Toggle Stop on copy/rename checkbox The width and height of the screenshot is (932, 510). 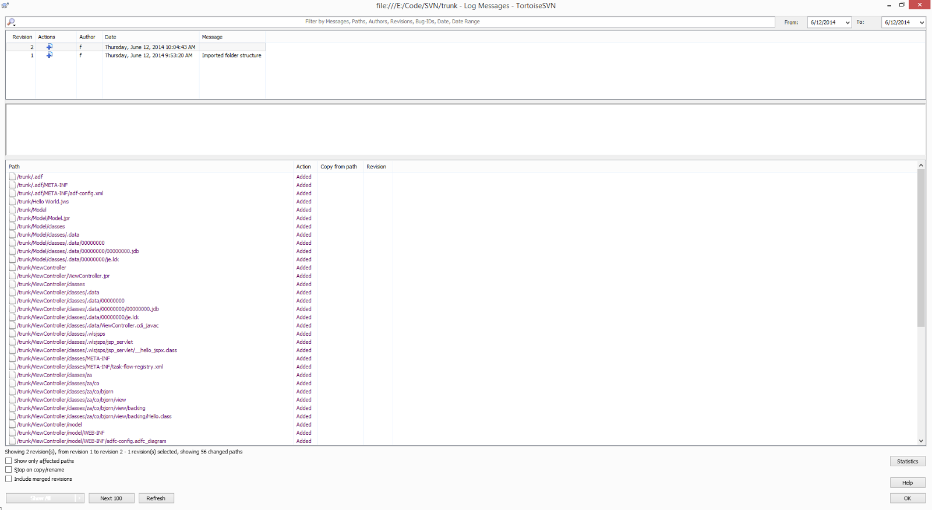(x=9, y=470)
